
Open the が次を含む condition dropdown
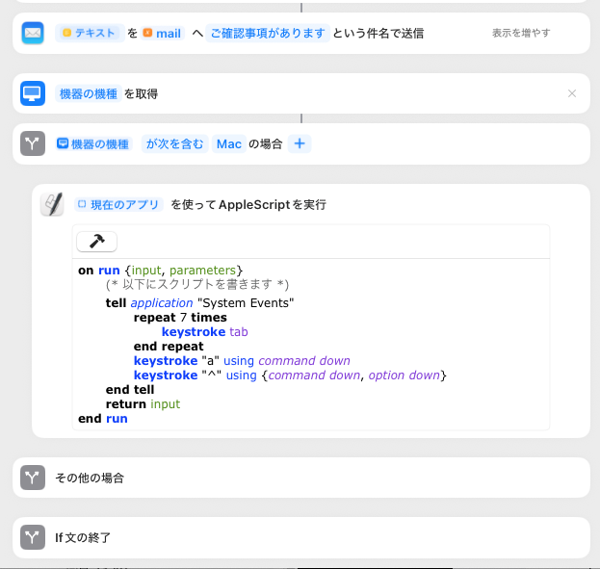[175, 143]
